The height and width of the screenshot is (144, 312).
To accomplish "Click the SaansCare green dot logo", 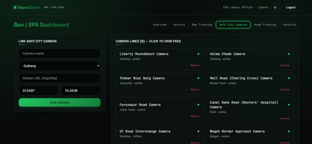I will pos(15,7).
